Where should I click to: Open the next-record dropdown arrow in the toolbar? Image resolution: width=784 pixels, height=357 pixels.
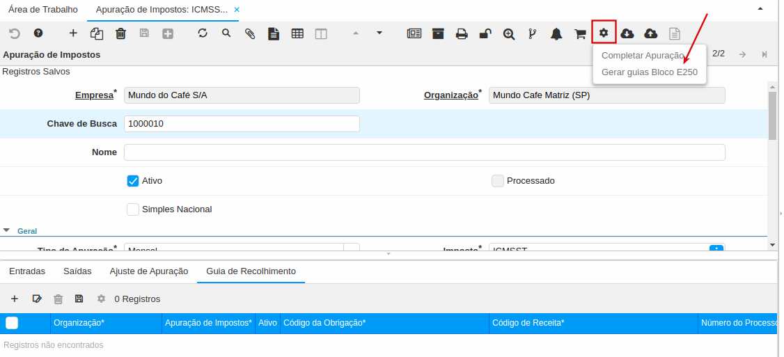[379, 33]
